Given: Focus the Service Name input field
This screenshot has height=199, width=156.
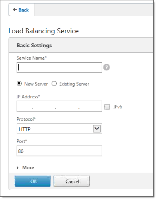Looking at the screenshot, I should point(59,67).
